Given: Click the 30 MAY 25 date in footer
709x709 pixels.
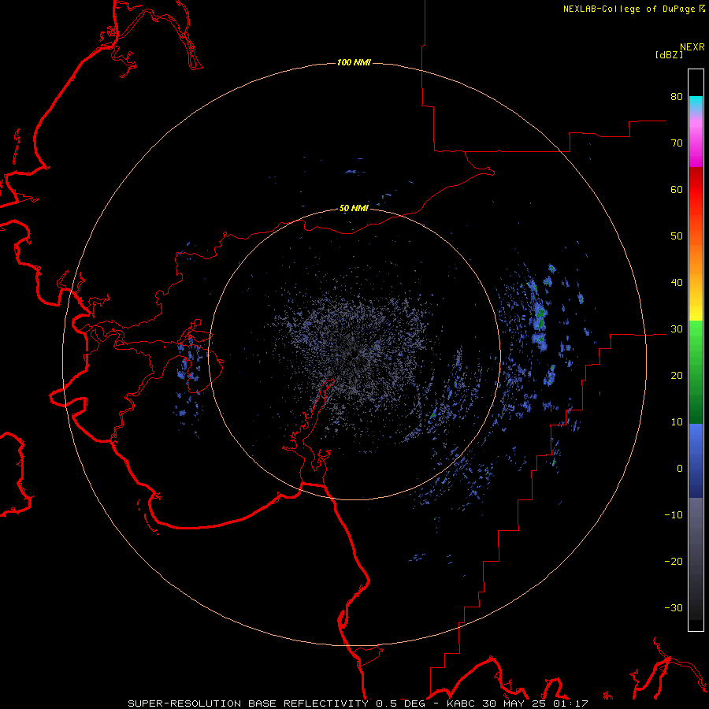Looking at the screenshot, I should (515, 703).
